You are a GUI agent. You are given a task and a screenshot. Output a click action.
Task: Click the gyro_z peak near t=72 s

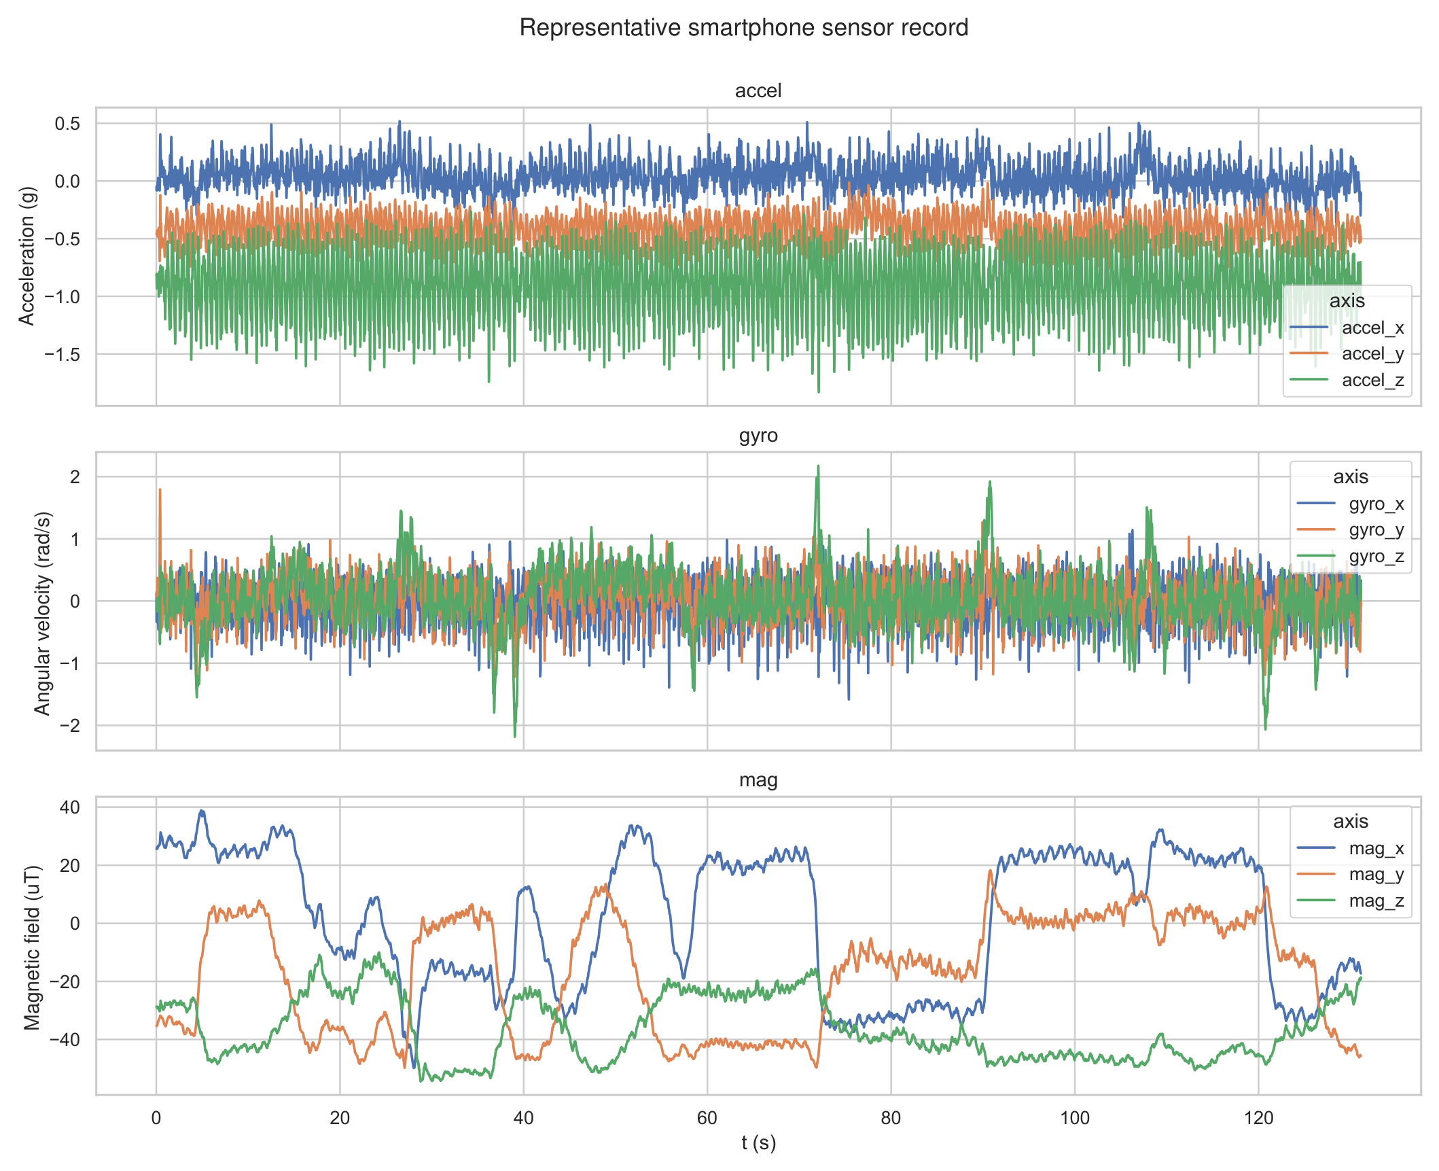(x=818, y=468)
